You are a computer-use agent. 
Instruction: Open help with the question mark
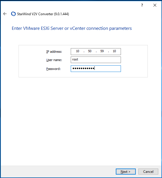pyautogui.click(x=142, y=5)
